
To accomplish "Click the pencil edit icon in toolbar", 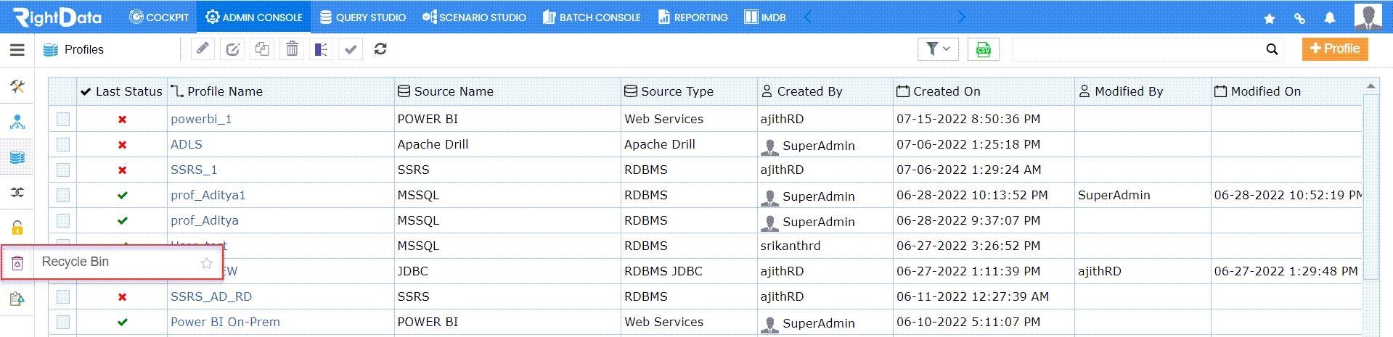I will (203, 49).
